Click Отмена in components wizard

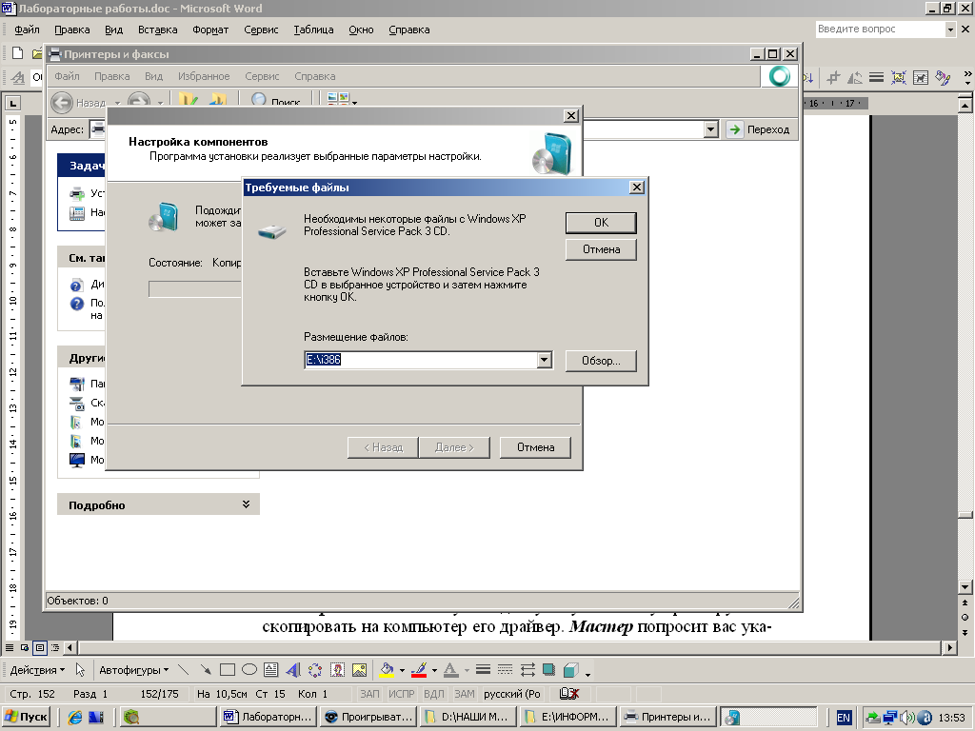[535, 447]
